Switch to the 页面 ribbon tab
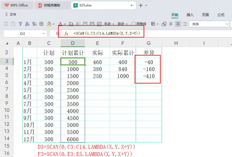The width and height of the screenshot is (232, 157). [x=205, y=15]
